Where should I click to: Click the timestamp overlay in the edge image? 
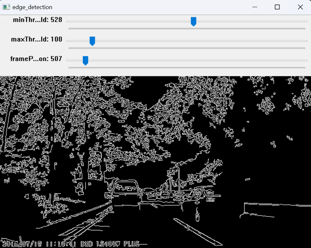click(x=71, y=243)
